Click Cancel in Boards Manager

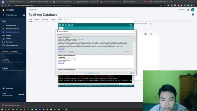[x=132, y=73]
